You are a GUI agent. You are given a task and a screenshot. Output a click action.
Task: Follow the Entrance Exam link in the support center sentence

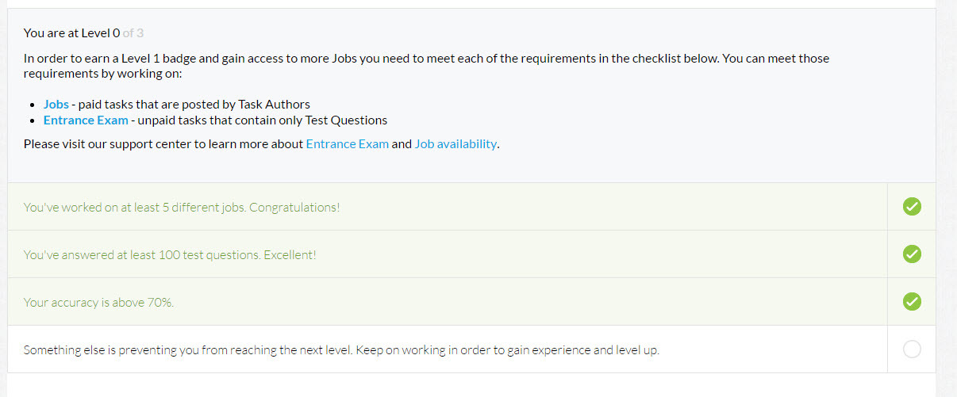(x=348, y=144)
